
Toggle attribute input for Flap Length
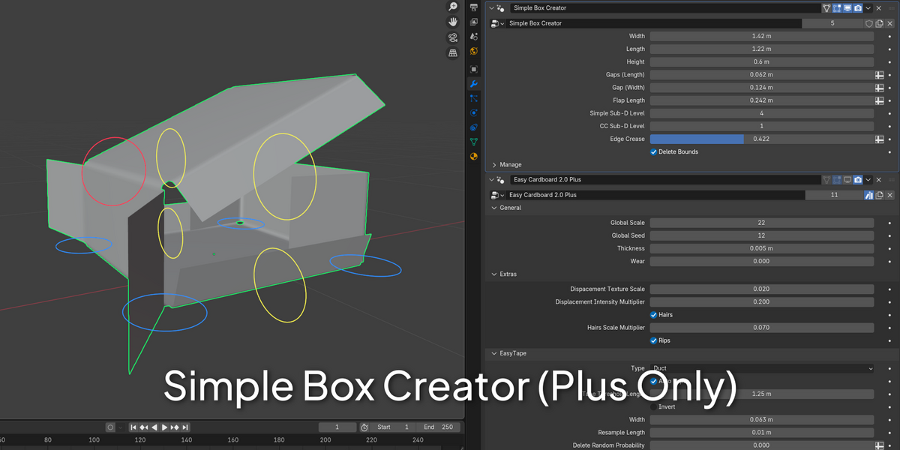pos(879,100)
